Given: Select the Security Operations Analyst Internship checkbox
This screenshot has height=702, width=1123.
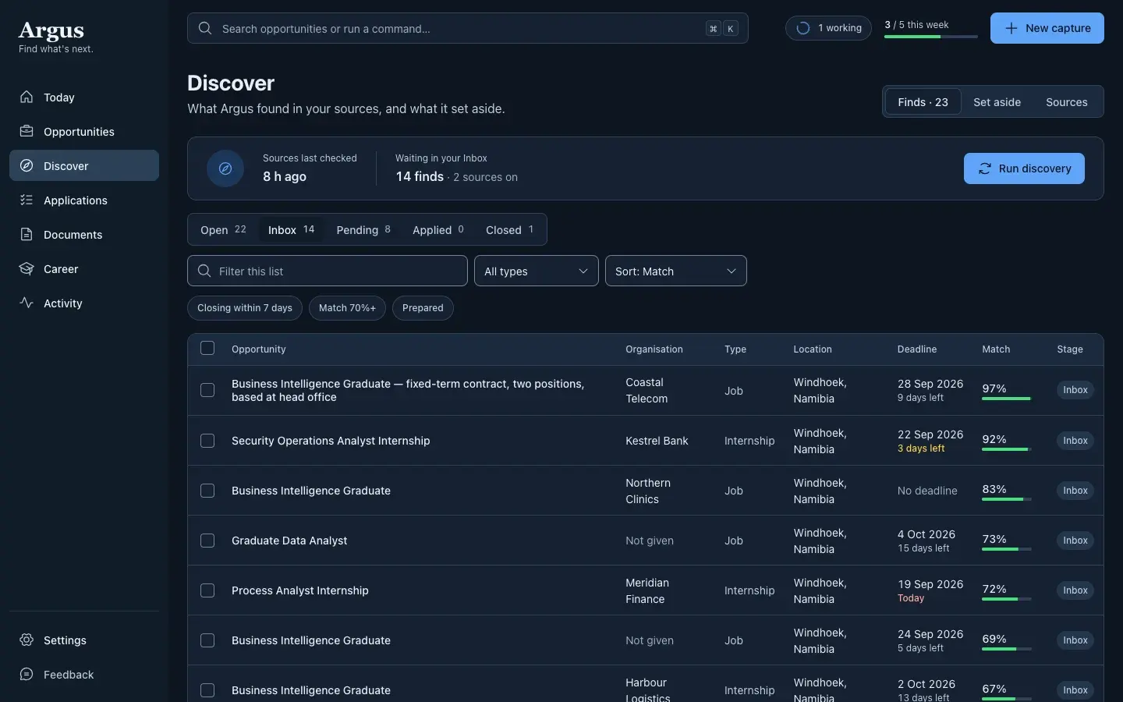Looking at the screenshot, I should (x=207, y=441).
